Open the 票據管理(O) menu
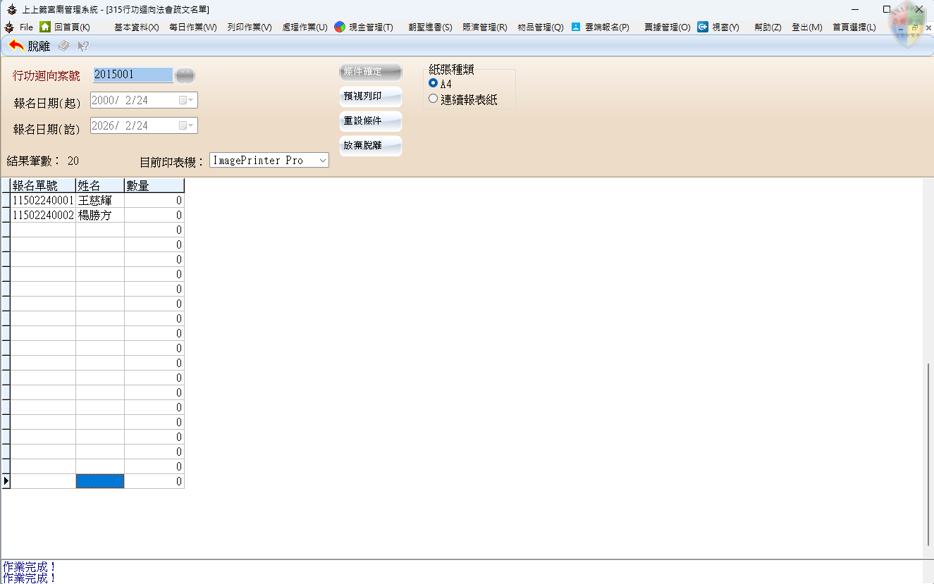The image size is (934, 584). (x=667, y=27)
